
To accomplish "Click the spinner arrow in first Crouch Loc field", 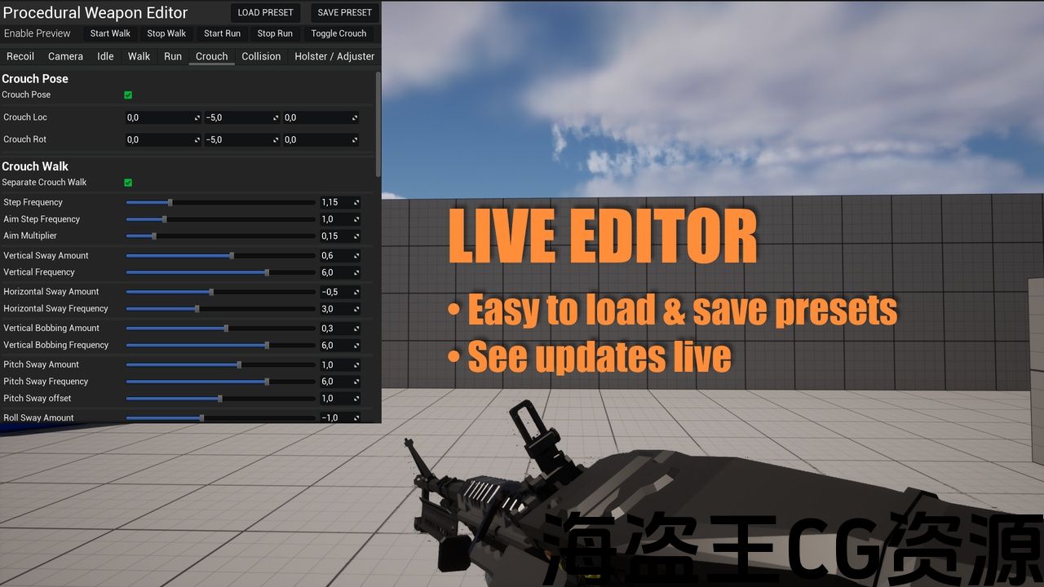I will tap(197, 118).
